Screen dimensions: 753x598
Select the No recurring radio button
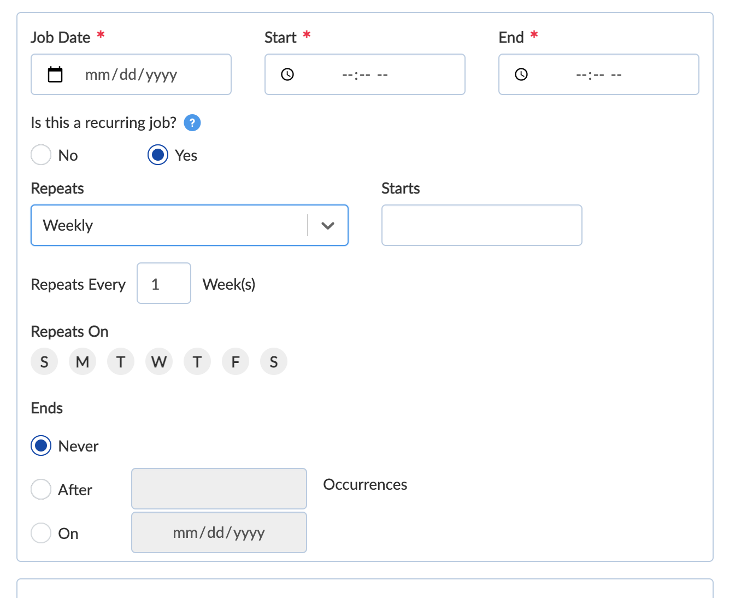pos(41,155)
